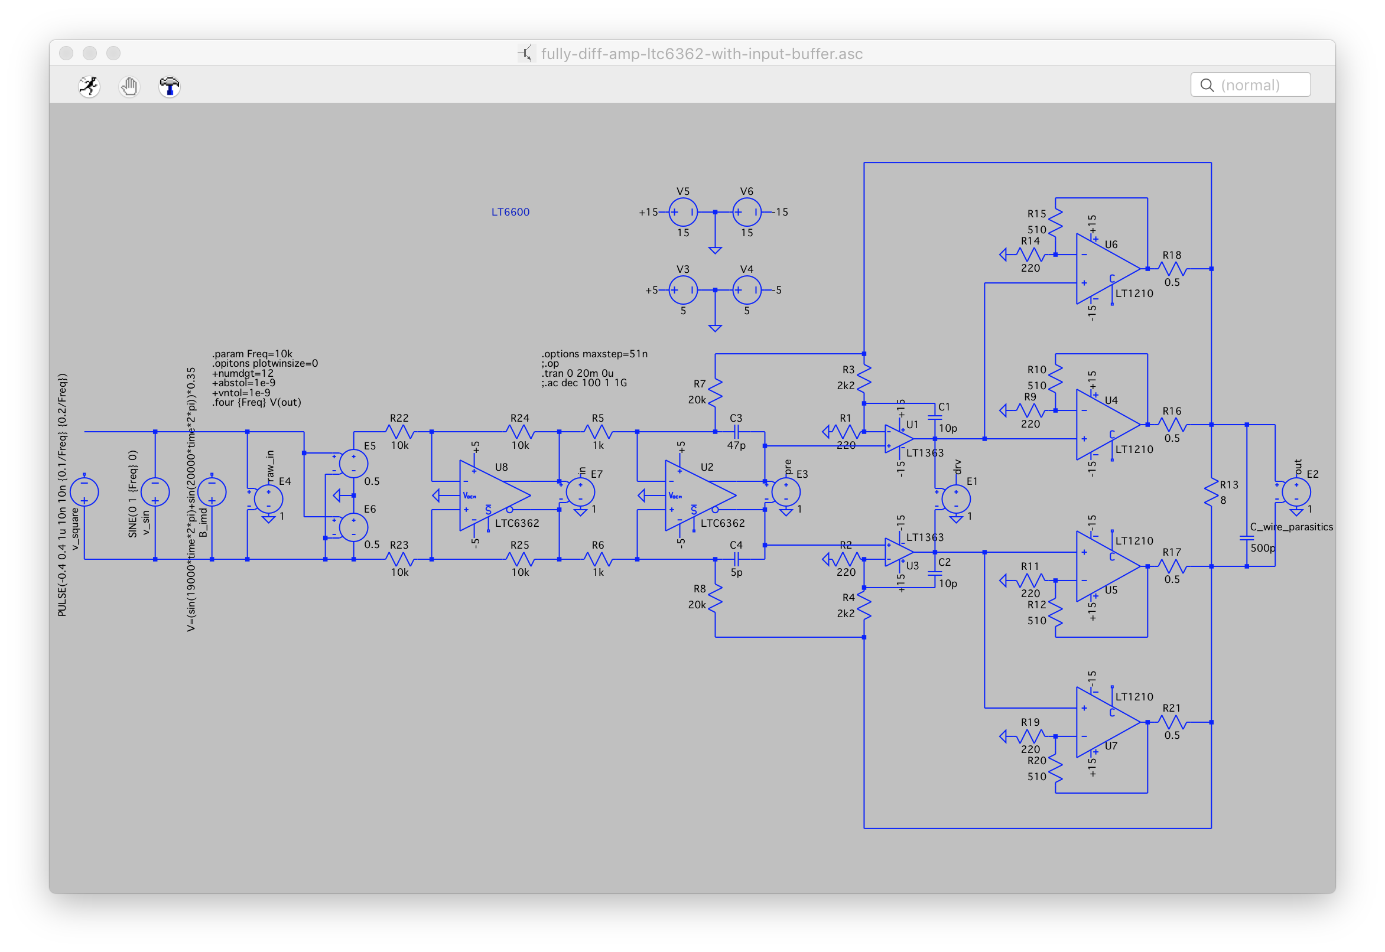This screenshot has width=1385, height=952.
Task: Open the Control Panel hammer icon
Action: 170,86
